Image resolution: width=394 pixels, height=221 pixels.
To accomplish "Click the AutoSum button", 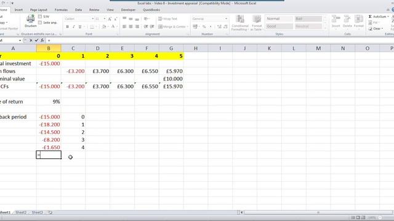I will pos(377,17).
